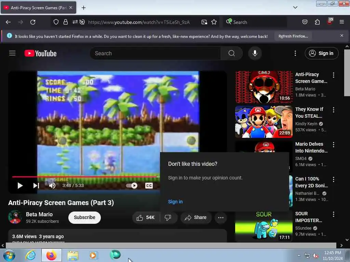Click the Search field in the Firefox toolbar
Screen dimensions: 350x262
click(255, 22)
